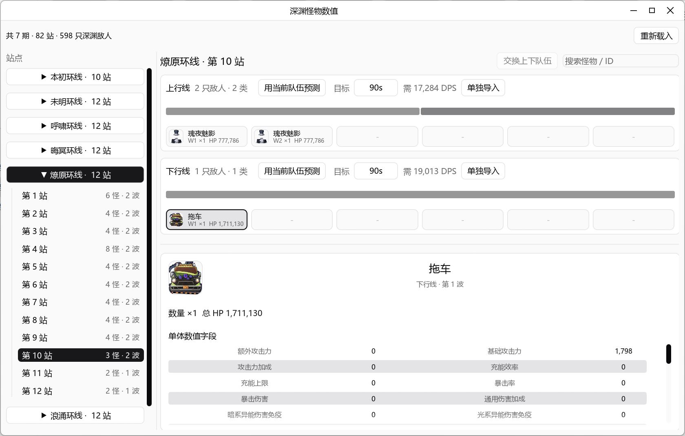Click the stats table scrollbar thumb
This screenshot has width=685, height=436.
tap(669, 354)
